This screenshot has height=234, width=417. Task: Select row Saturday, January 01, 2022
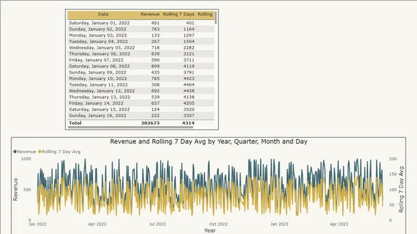[141, 23]
